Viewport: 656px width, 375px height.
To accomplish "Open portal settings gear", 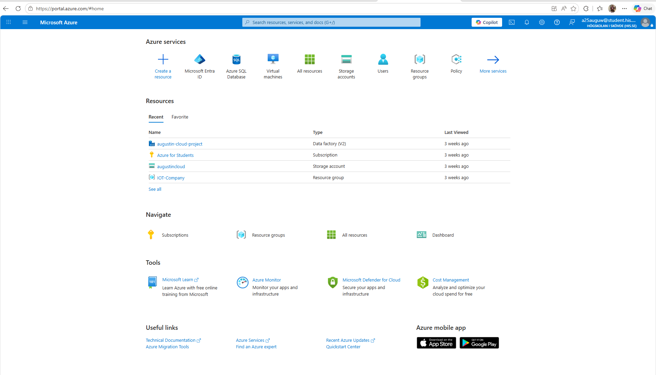I will click(x=542, y=22).
